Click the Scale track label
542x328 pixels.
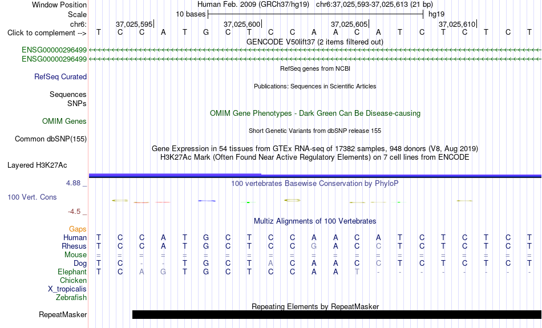pyautogui.click(x=77, y=14)
